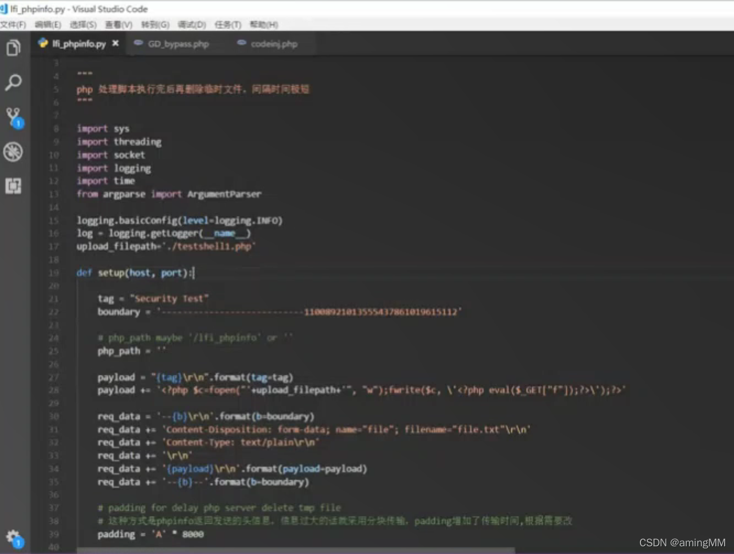Screen dimensions: 734x554
Task: Click line number 19 in the gutter
Action: click(53, 273)
